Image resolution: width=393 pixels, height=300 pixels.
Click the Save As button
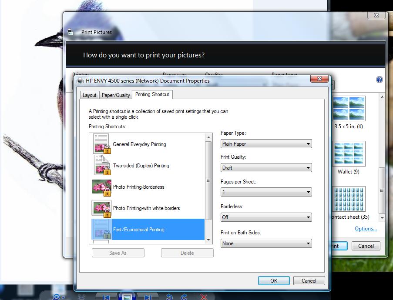118,253
